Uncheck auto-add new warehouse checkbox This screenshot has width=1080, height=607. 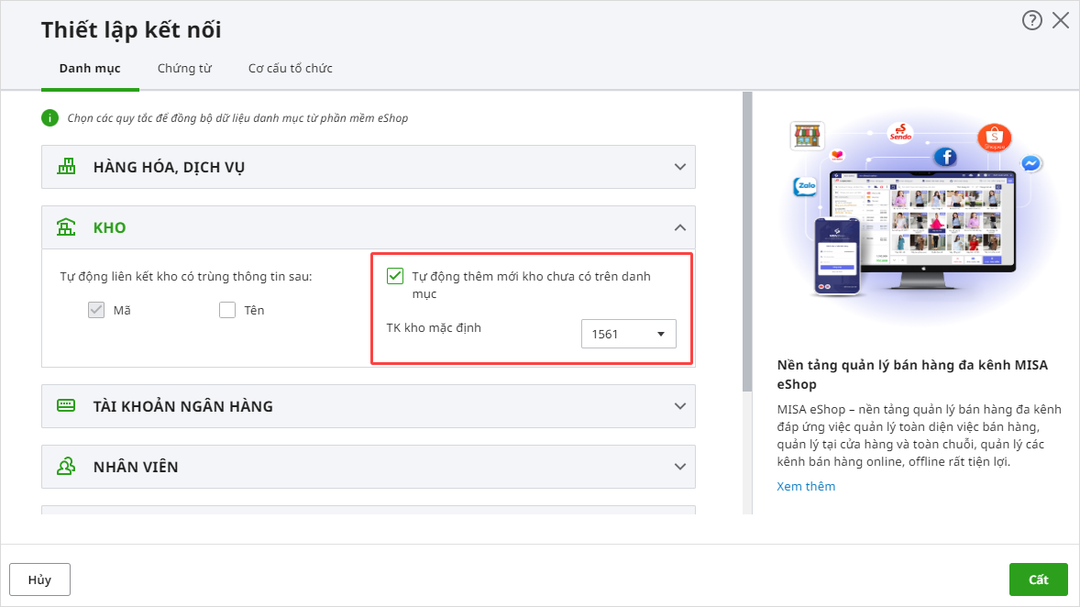pos(395,276)
